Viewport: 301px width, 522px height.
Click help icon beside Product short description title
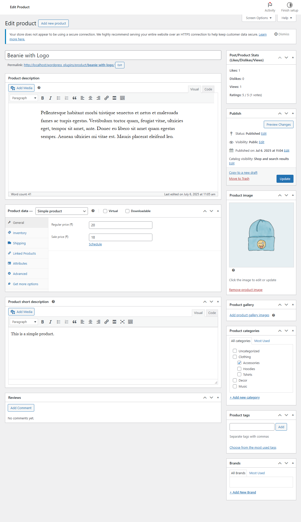coord(53,302)
